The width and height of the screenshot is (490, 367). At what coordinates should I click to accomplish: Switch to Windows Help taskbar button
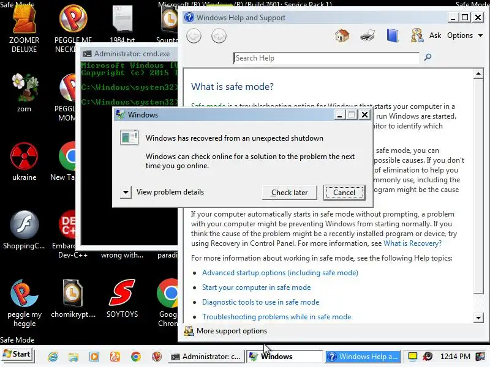[x=363, y=357]
